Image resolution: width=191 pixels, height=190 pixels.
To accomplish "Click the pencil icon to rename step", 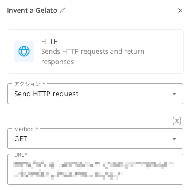I will tap(63, 10).
